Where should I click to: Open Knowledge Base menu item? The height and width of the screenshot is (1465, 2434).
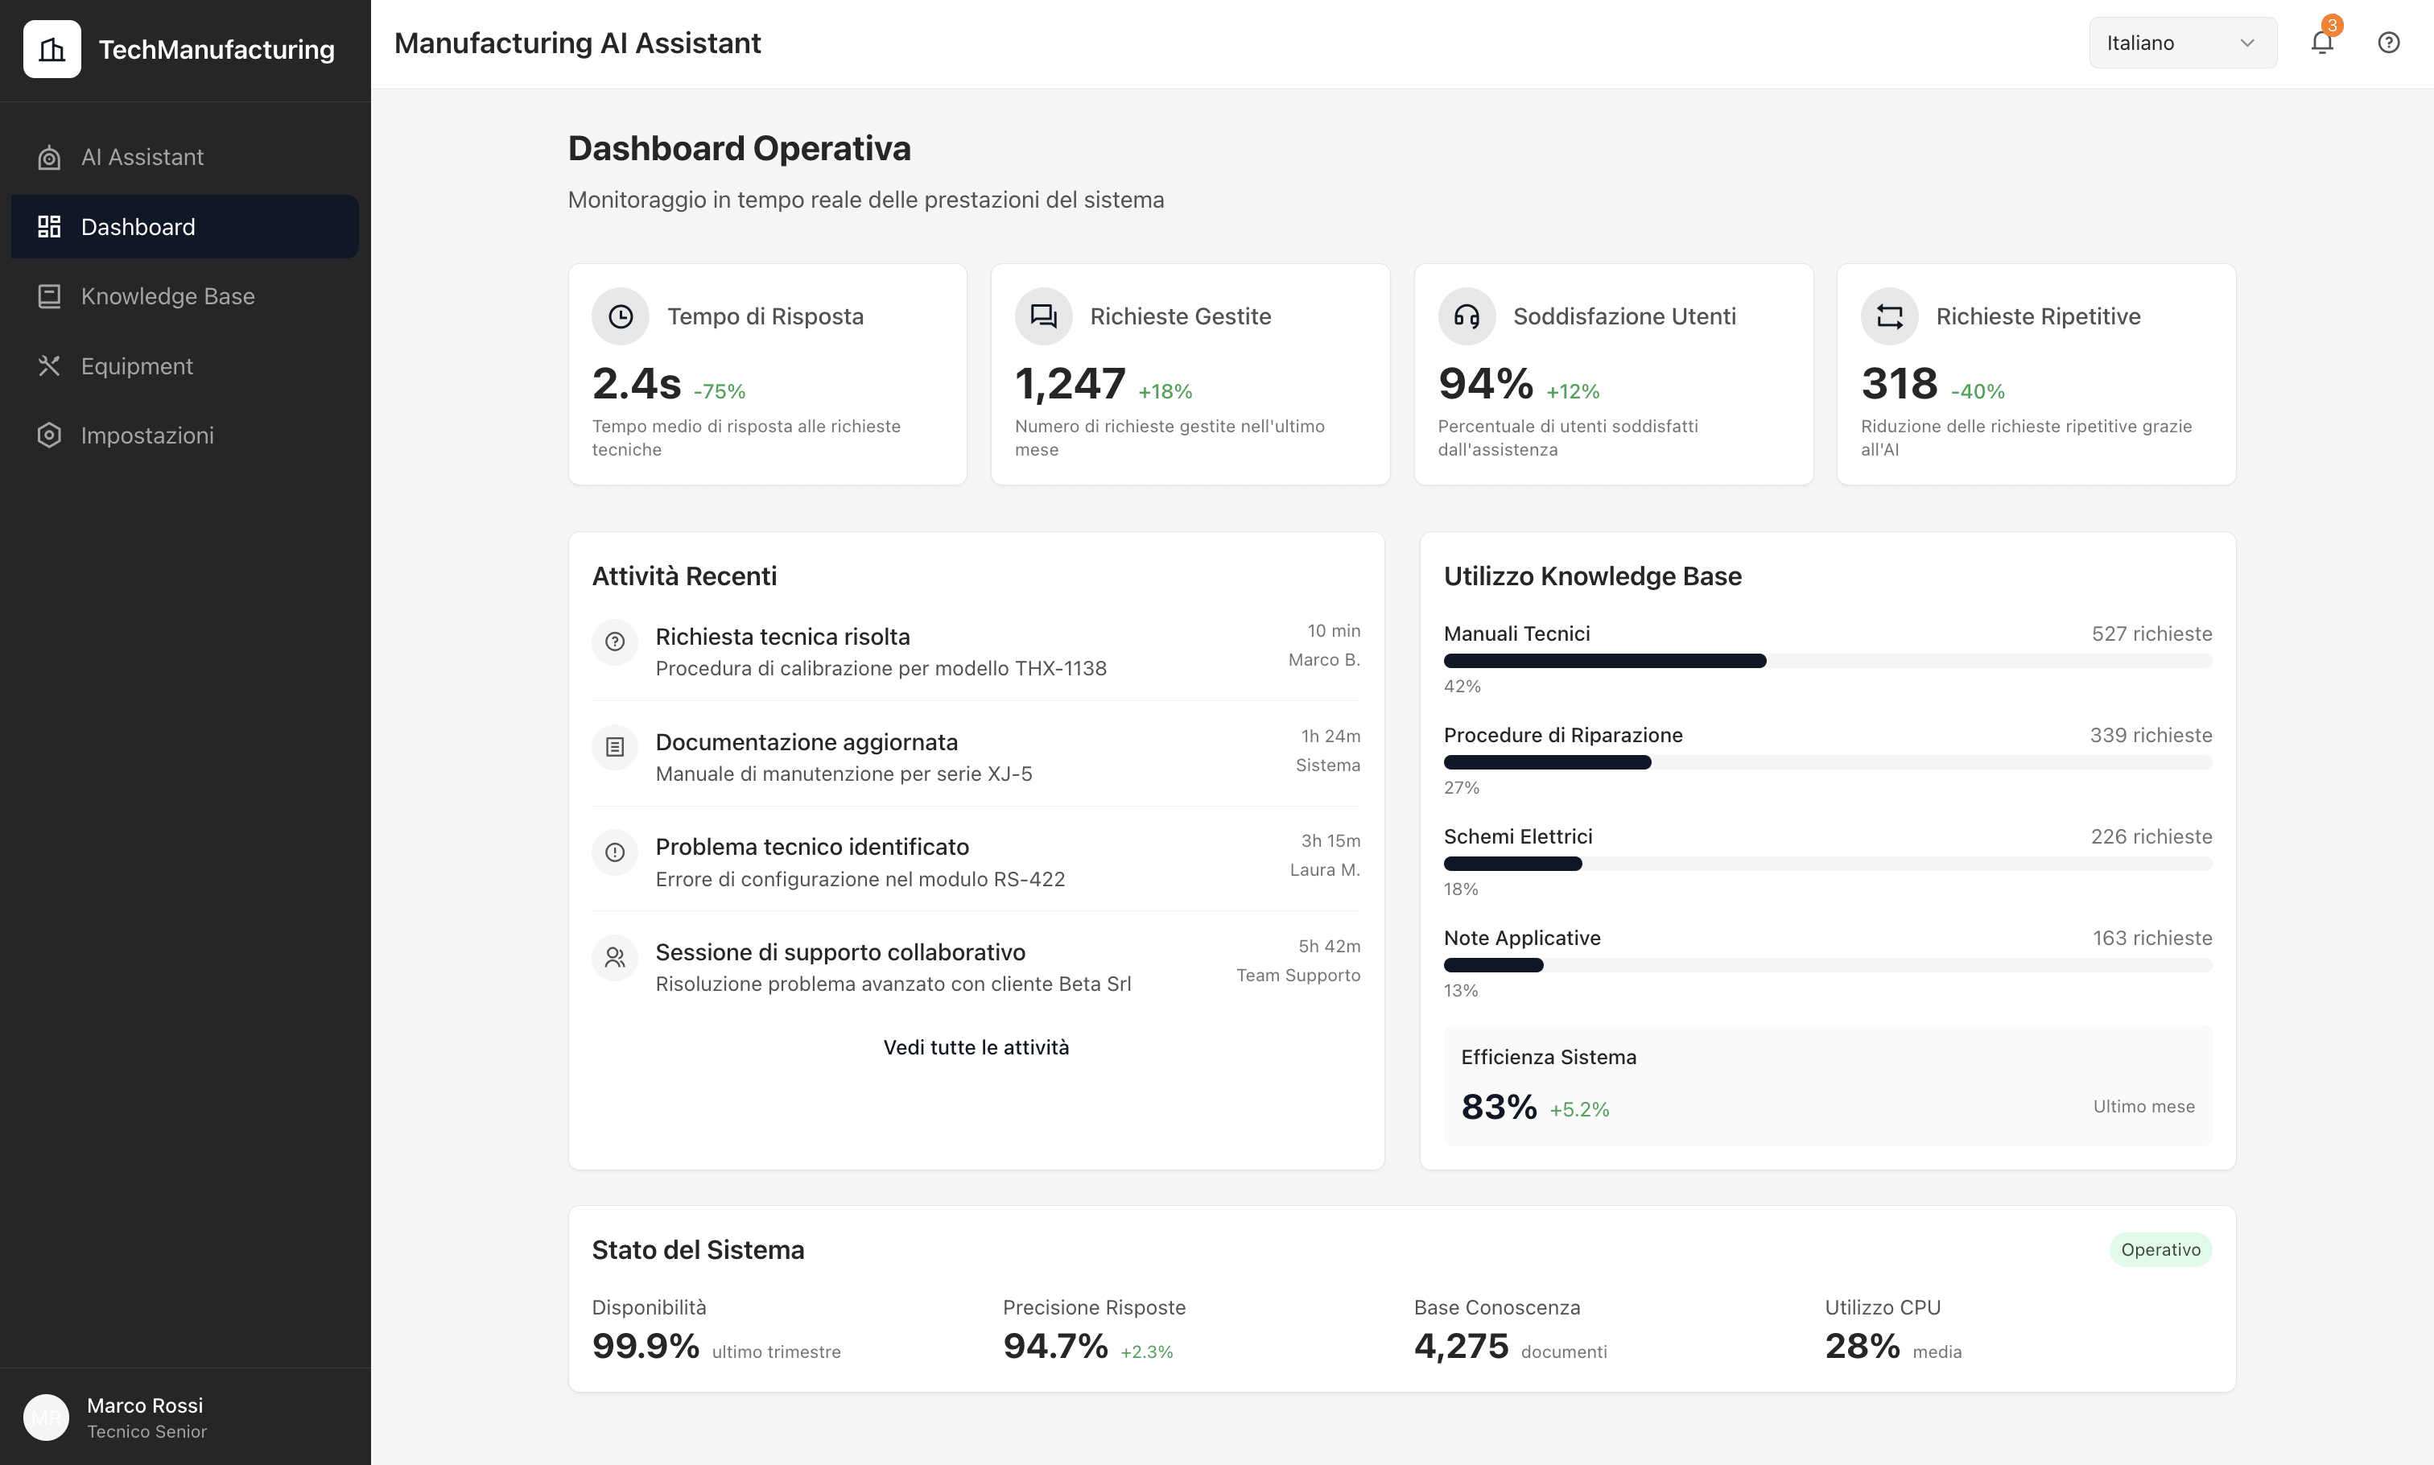[184, 296]
